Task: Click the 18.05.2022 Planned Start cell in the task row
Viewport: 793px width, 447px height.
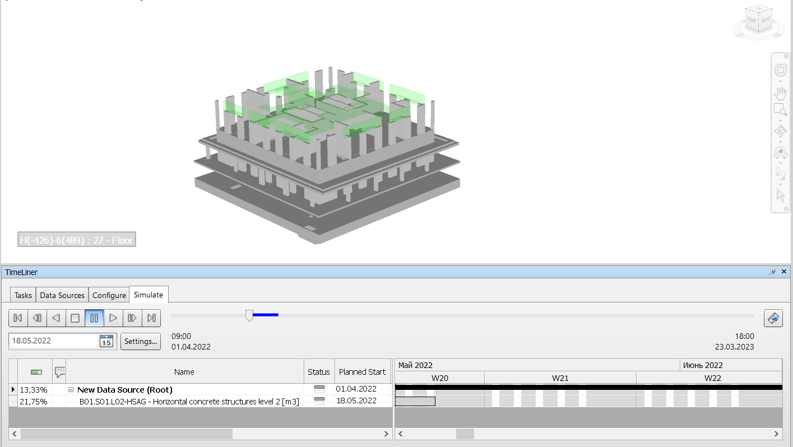Action: [362, 401]
